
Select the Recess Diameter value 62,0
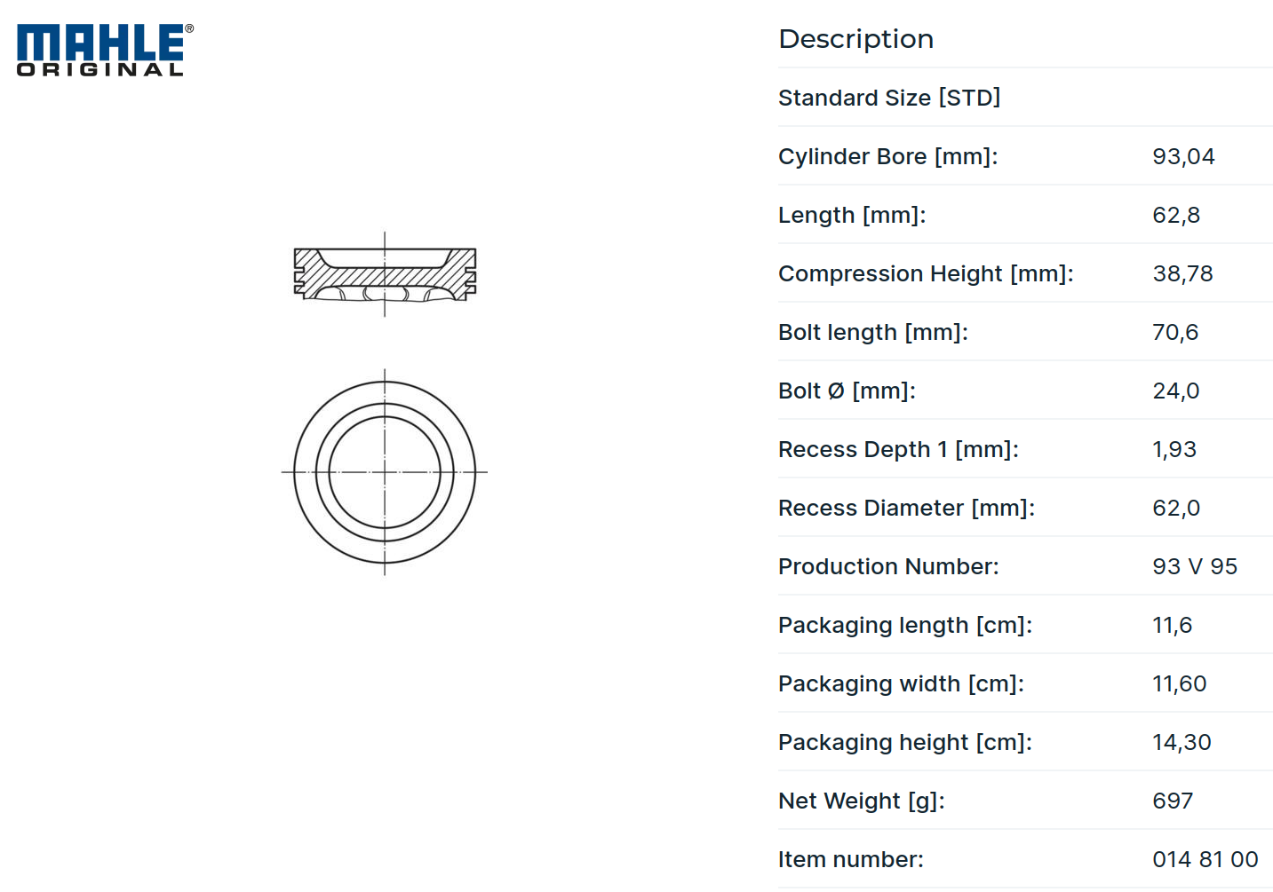1176,508
